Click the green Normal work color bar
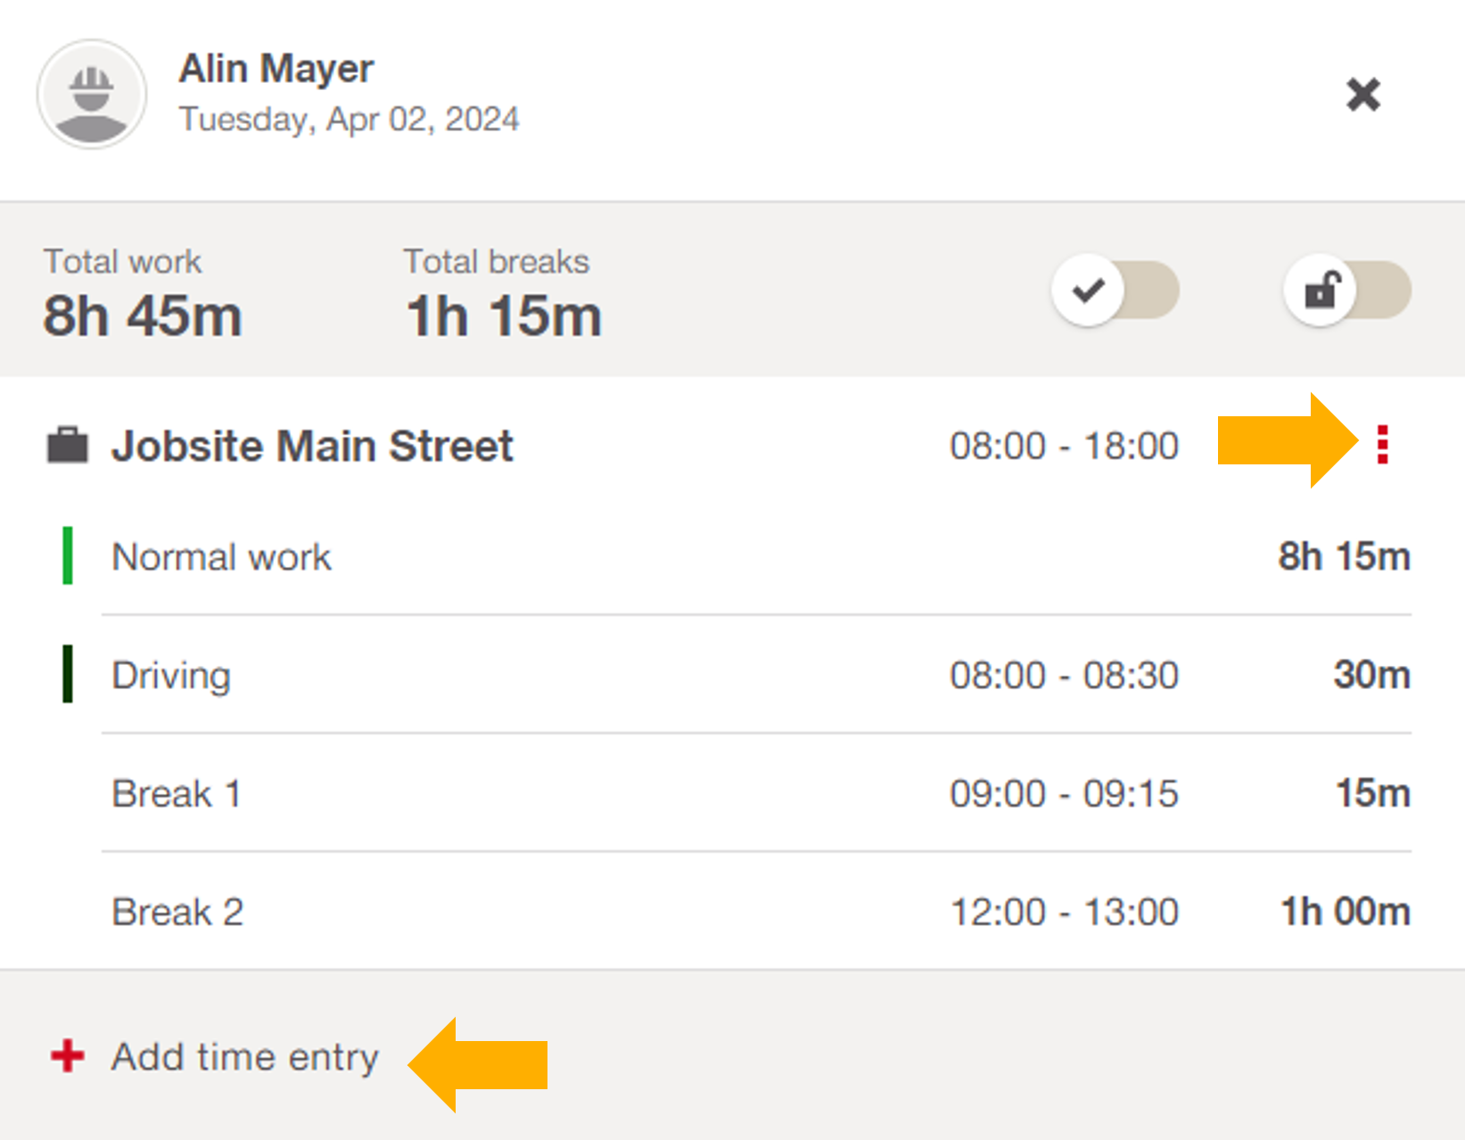Viewport: 1465px width, 1140px height. [x=68, y=556]
